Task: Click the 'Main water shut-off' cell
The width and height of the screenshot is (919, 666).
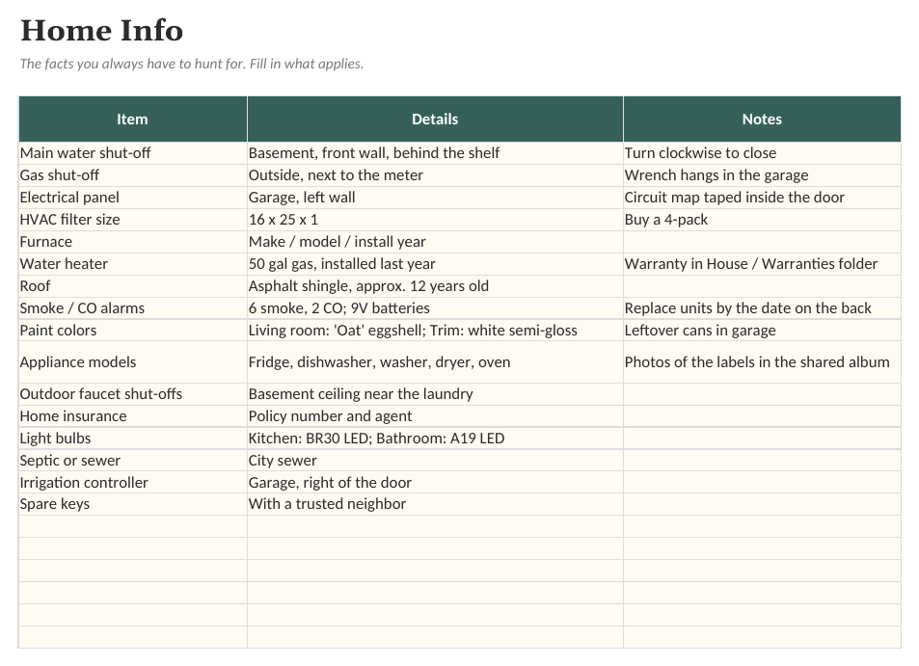Action: tap(133, 153)
